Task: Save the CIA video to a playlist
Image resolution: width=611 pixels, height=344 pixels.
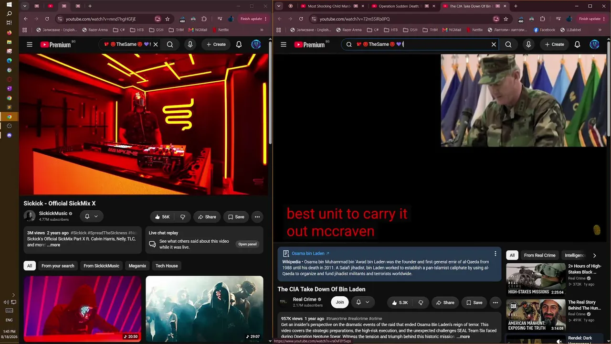Action: point(474,302)
